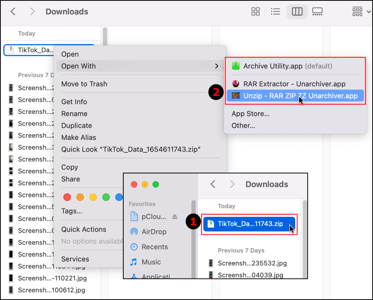Eject the pCloud drive
This screenshot has width=373, height=300.
point(175,216)
